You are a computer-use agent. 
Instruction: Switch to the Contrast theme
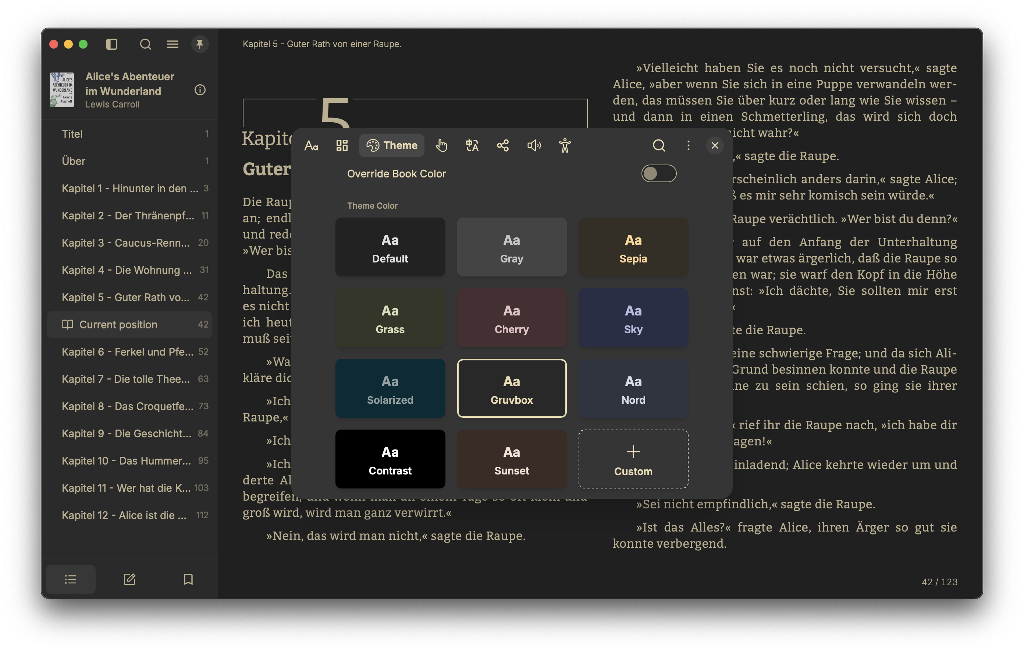pyautogui.click(x=390, y=459)
